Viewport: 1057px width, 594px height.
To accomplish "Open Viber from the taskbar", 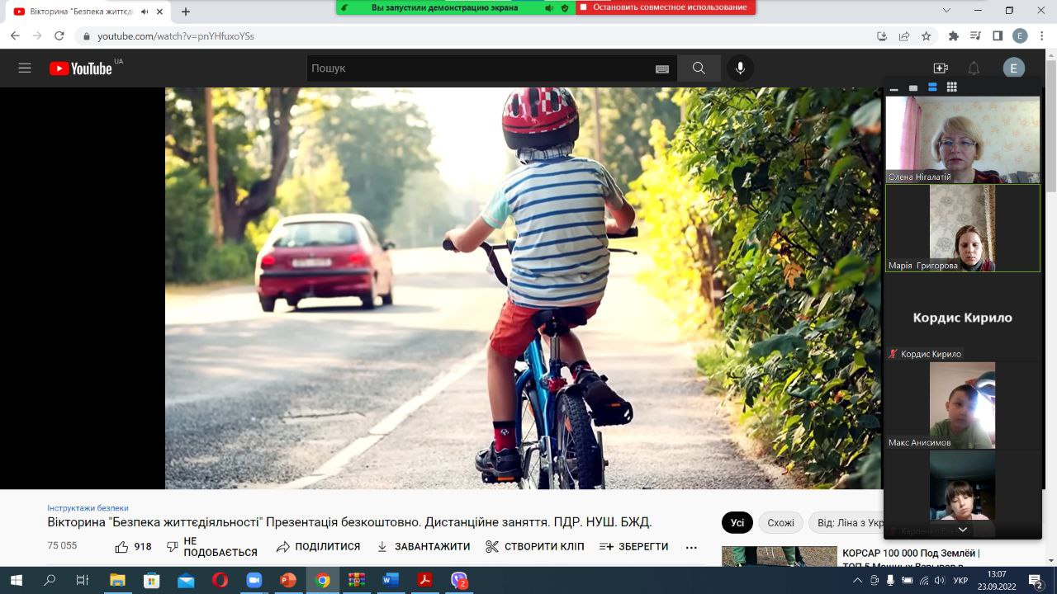I will (459, 580).
